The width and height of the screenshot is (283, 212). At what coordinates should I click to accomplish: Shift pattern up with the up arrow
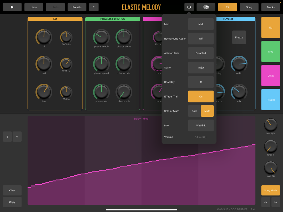click(x=17, y=137)
